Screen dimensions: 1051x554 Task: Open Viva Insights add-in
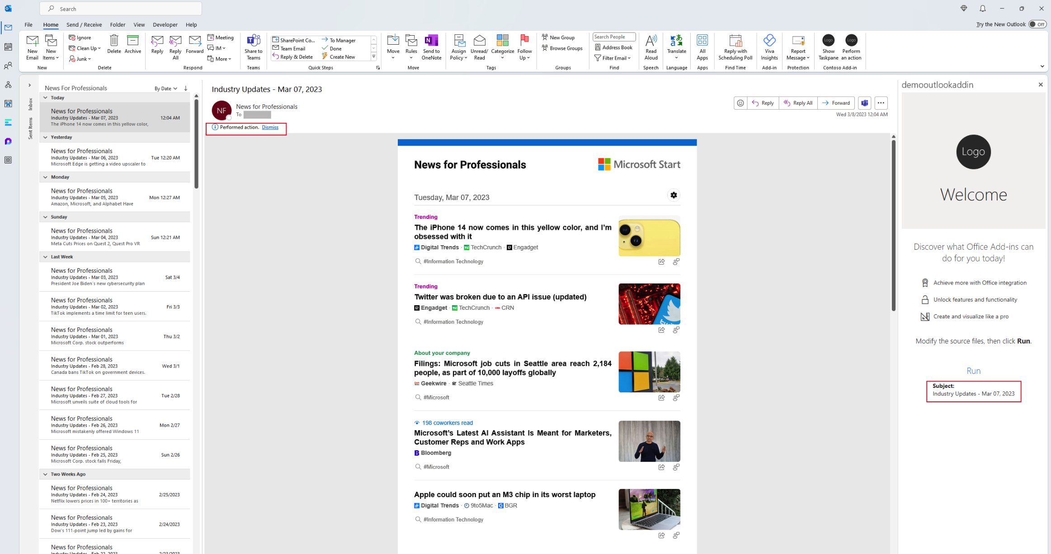(x=769, y=47)
